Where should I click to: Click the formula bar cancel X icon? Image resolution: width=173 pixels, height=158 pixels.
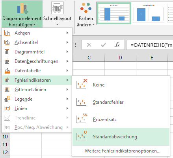[x=89, y=45]
